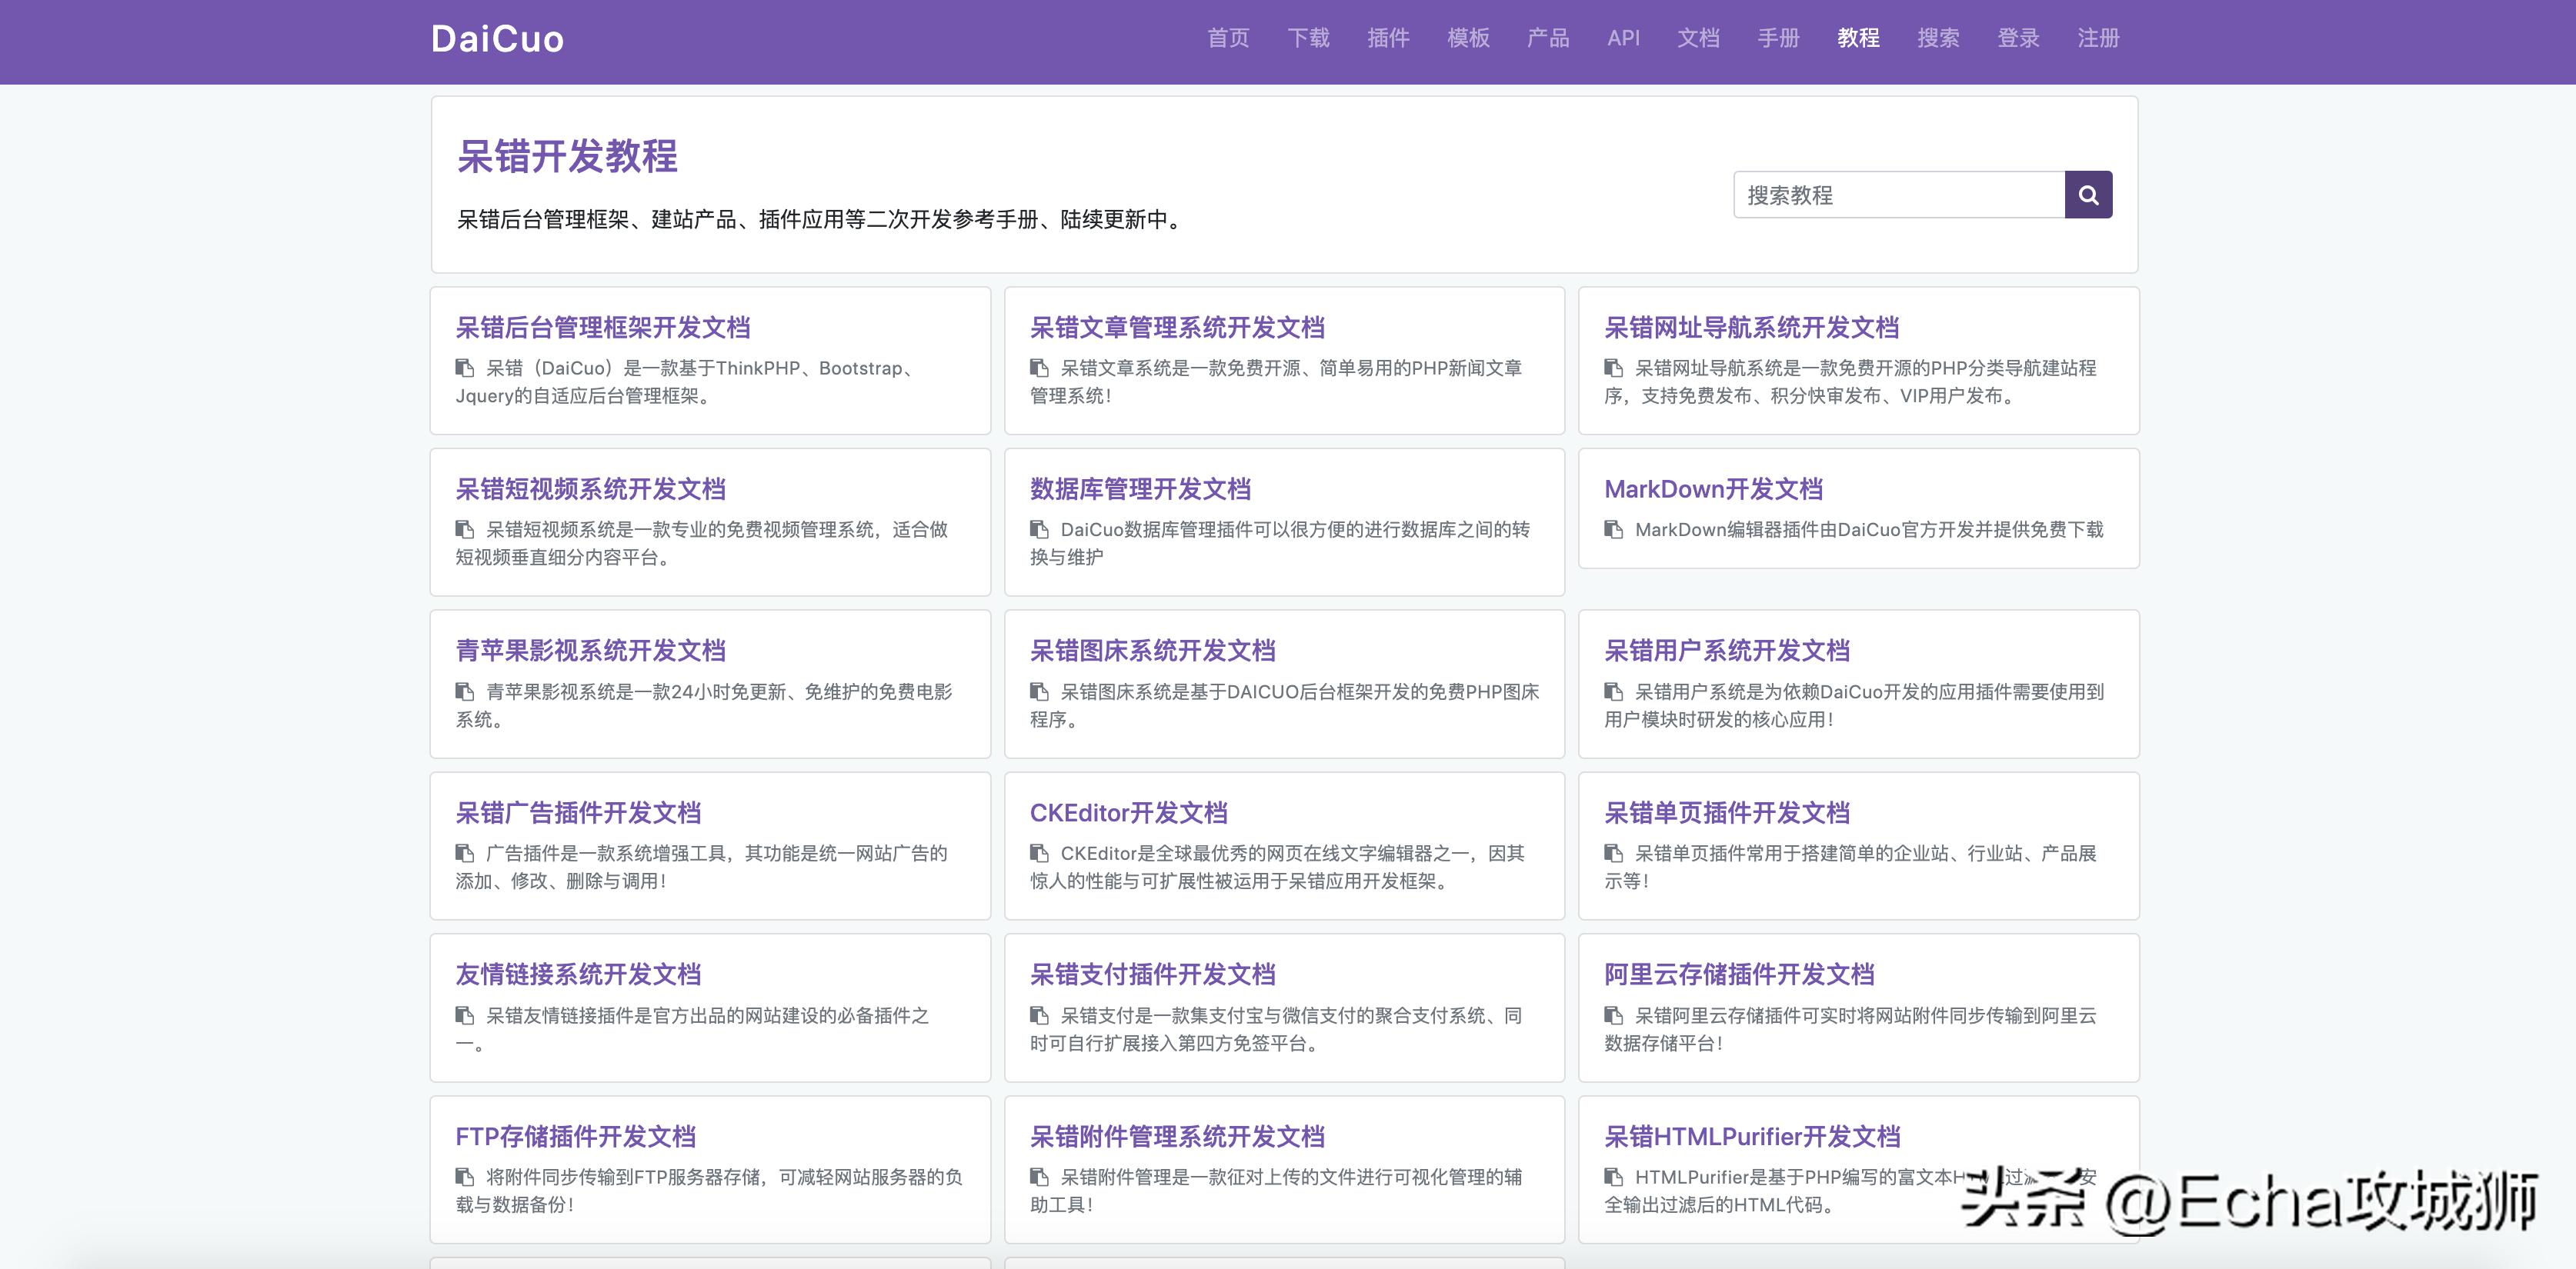The width and height of the screenshot is (2576, 1269).
Task: Click the document icon on MarkDown开发文档 card
Action: pos(1613,530)
